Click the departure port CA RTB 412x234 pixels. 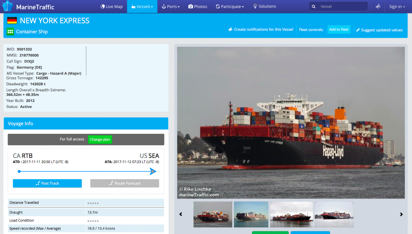[x=23, y=155]
